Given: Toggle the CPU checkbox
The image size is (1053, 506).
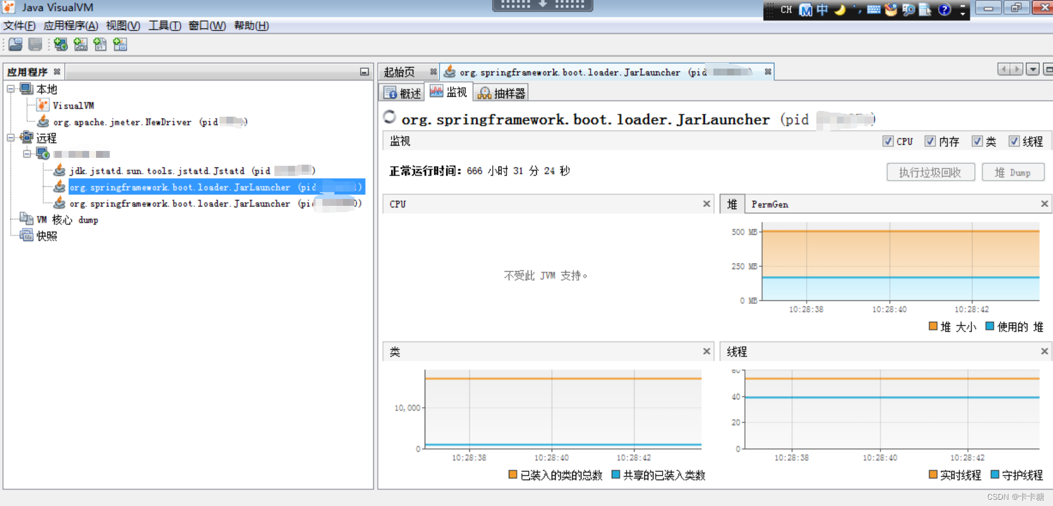Looking at the screenshot, I should click(x=888, y=141).
